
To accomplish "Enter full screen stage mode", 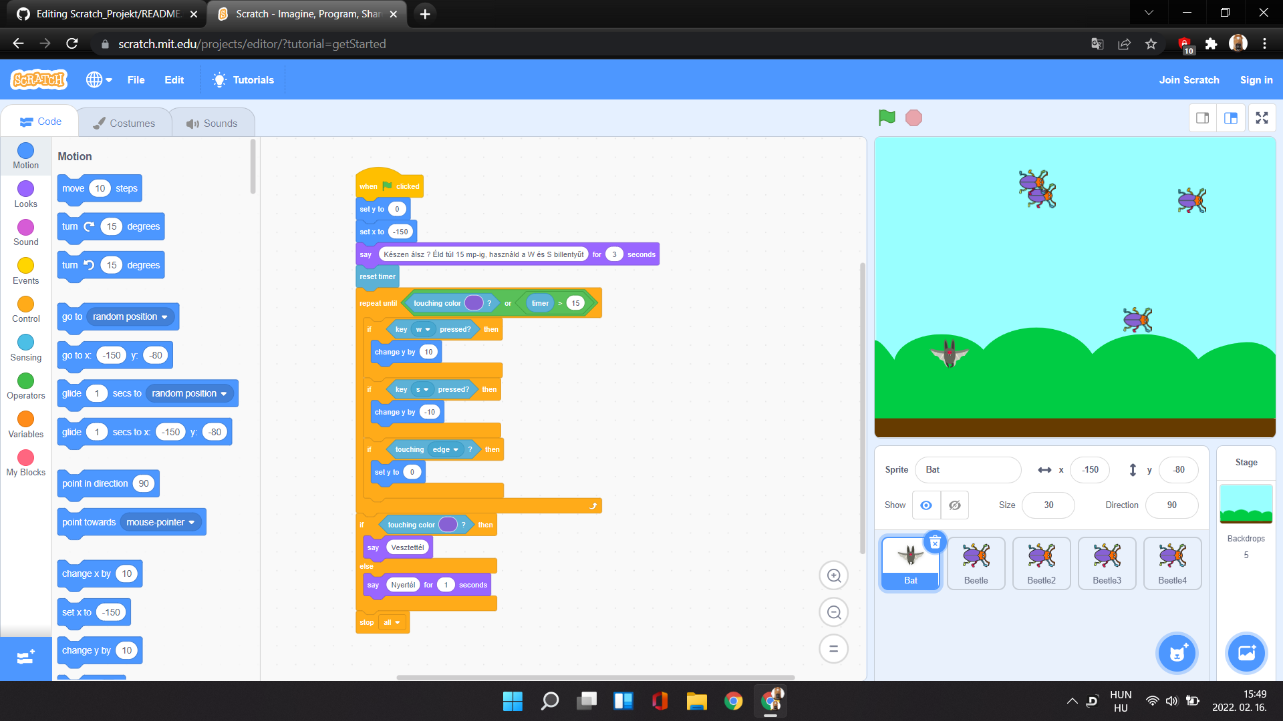I will point(1262,117).
